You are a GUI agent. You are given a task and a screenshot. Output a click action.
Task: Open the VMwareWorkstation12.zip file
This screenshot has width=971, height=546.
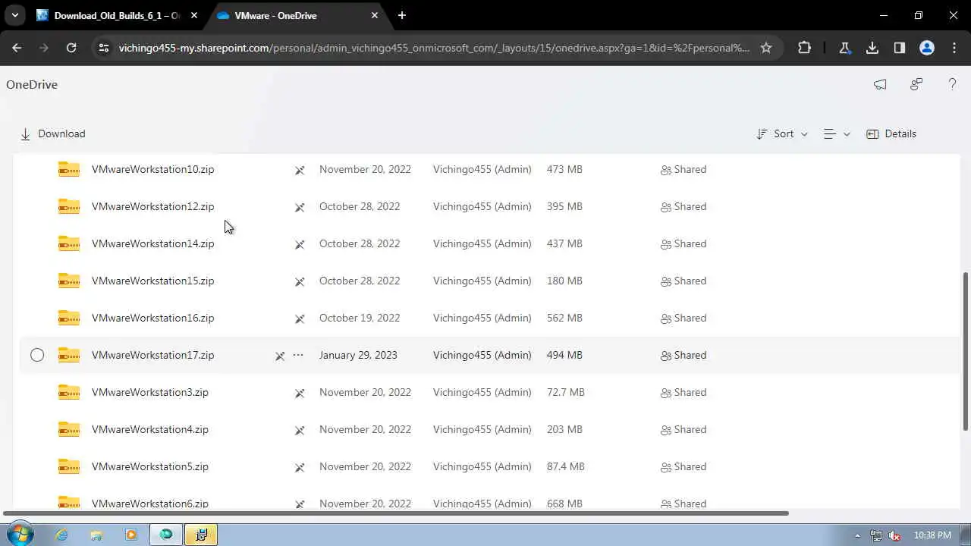coord(152,206)
